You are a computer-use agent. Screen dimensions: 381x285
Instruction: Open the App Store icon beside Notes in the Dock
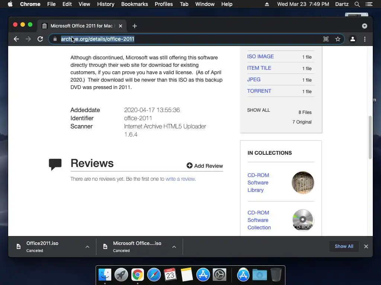coord(203,275)
